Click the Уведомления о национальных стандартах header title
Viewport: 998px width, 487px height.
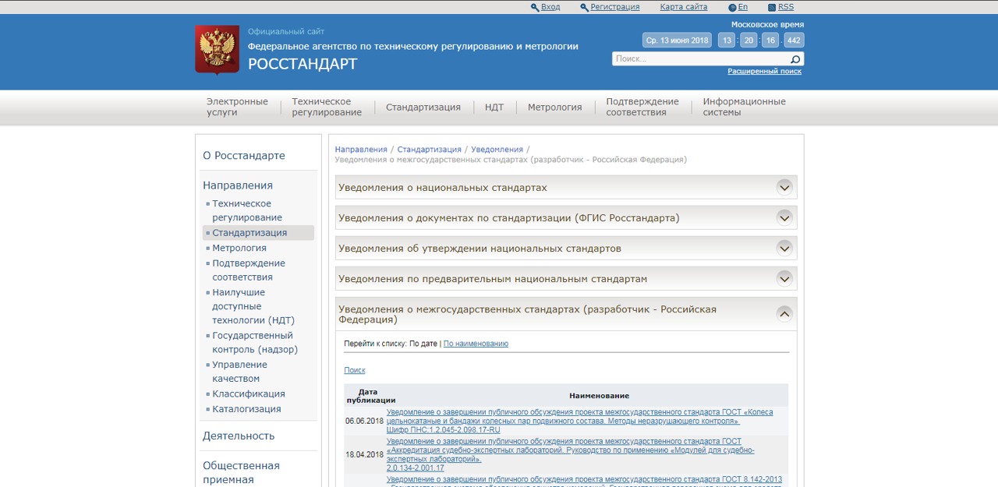(443, 188)
